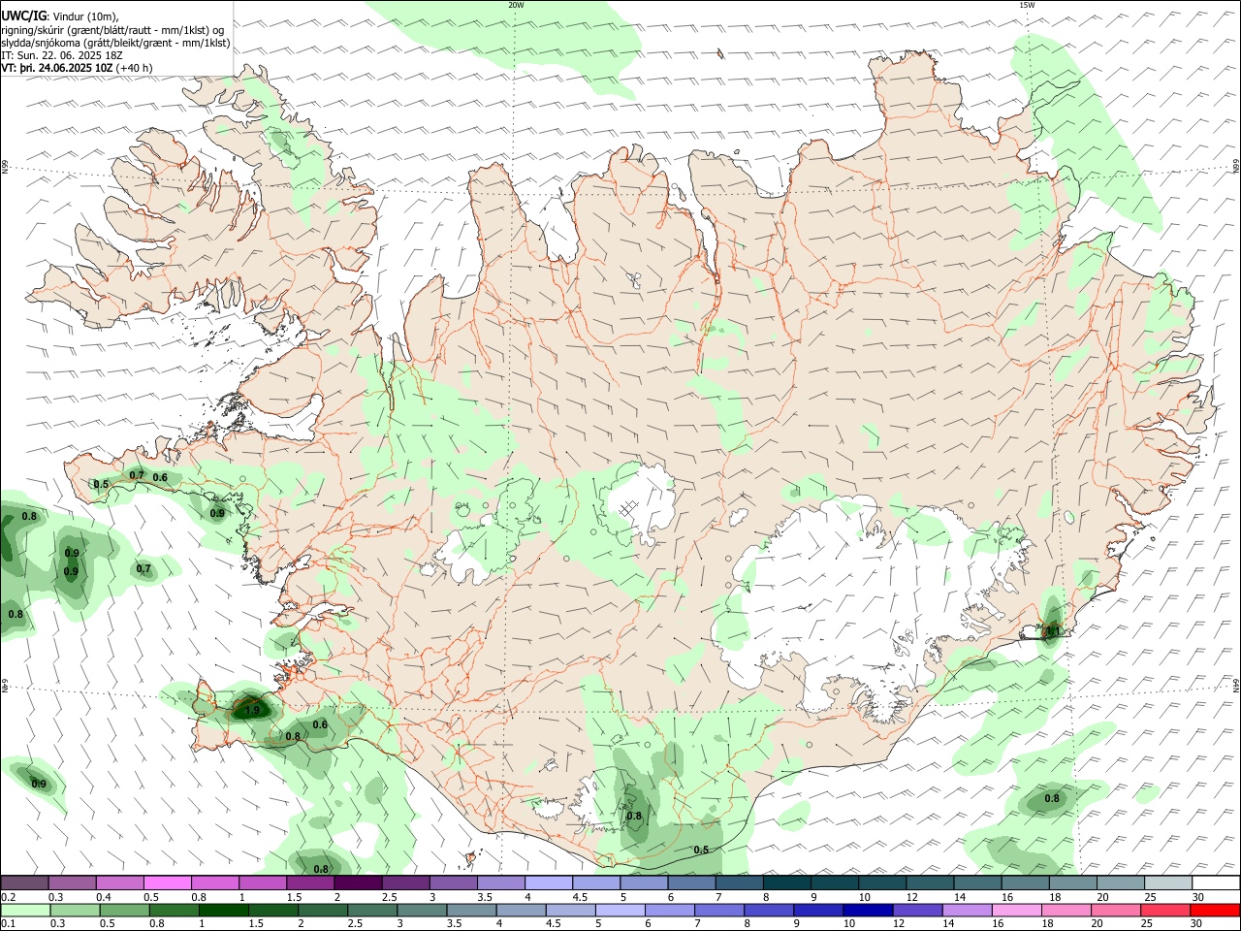This screenshot has width=1241, height=931.
Task: Pick the darkest green lower swatch between 1 and 1.5
Action: point(224,911)
